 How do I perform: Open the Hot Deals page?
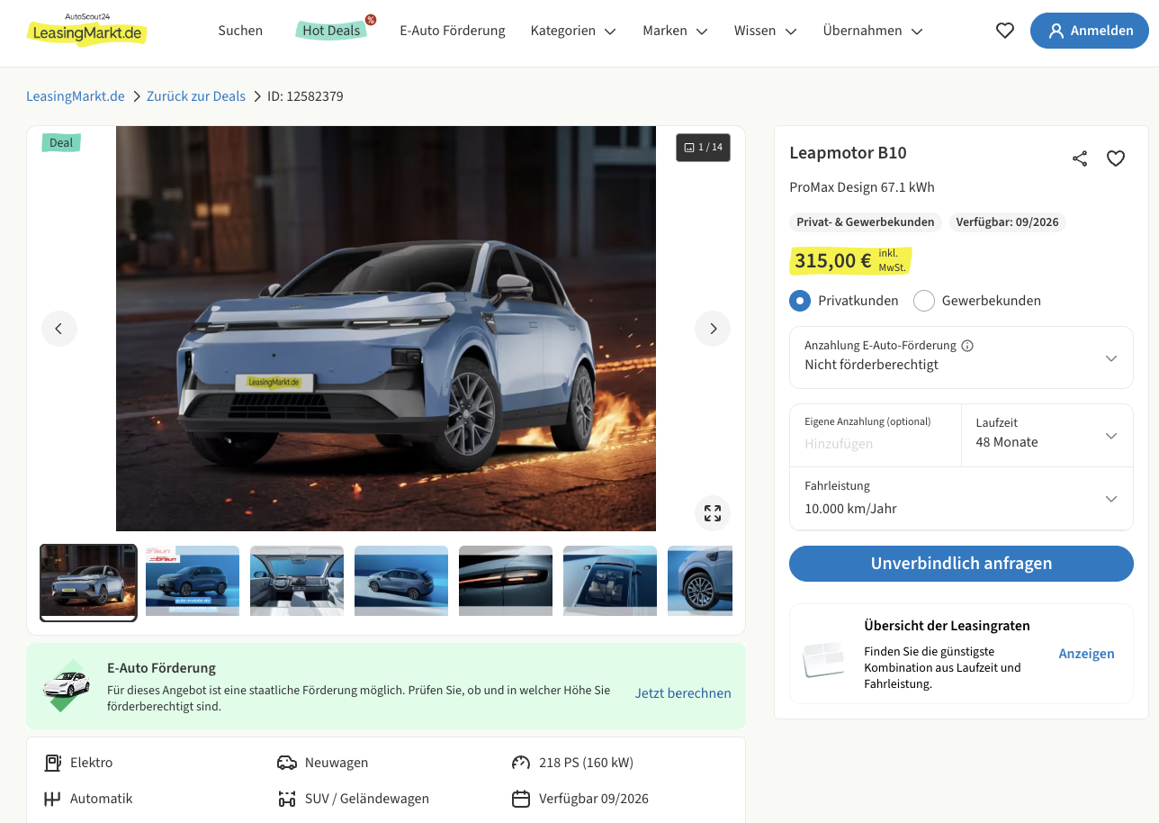pos(331,31)
